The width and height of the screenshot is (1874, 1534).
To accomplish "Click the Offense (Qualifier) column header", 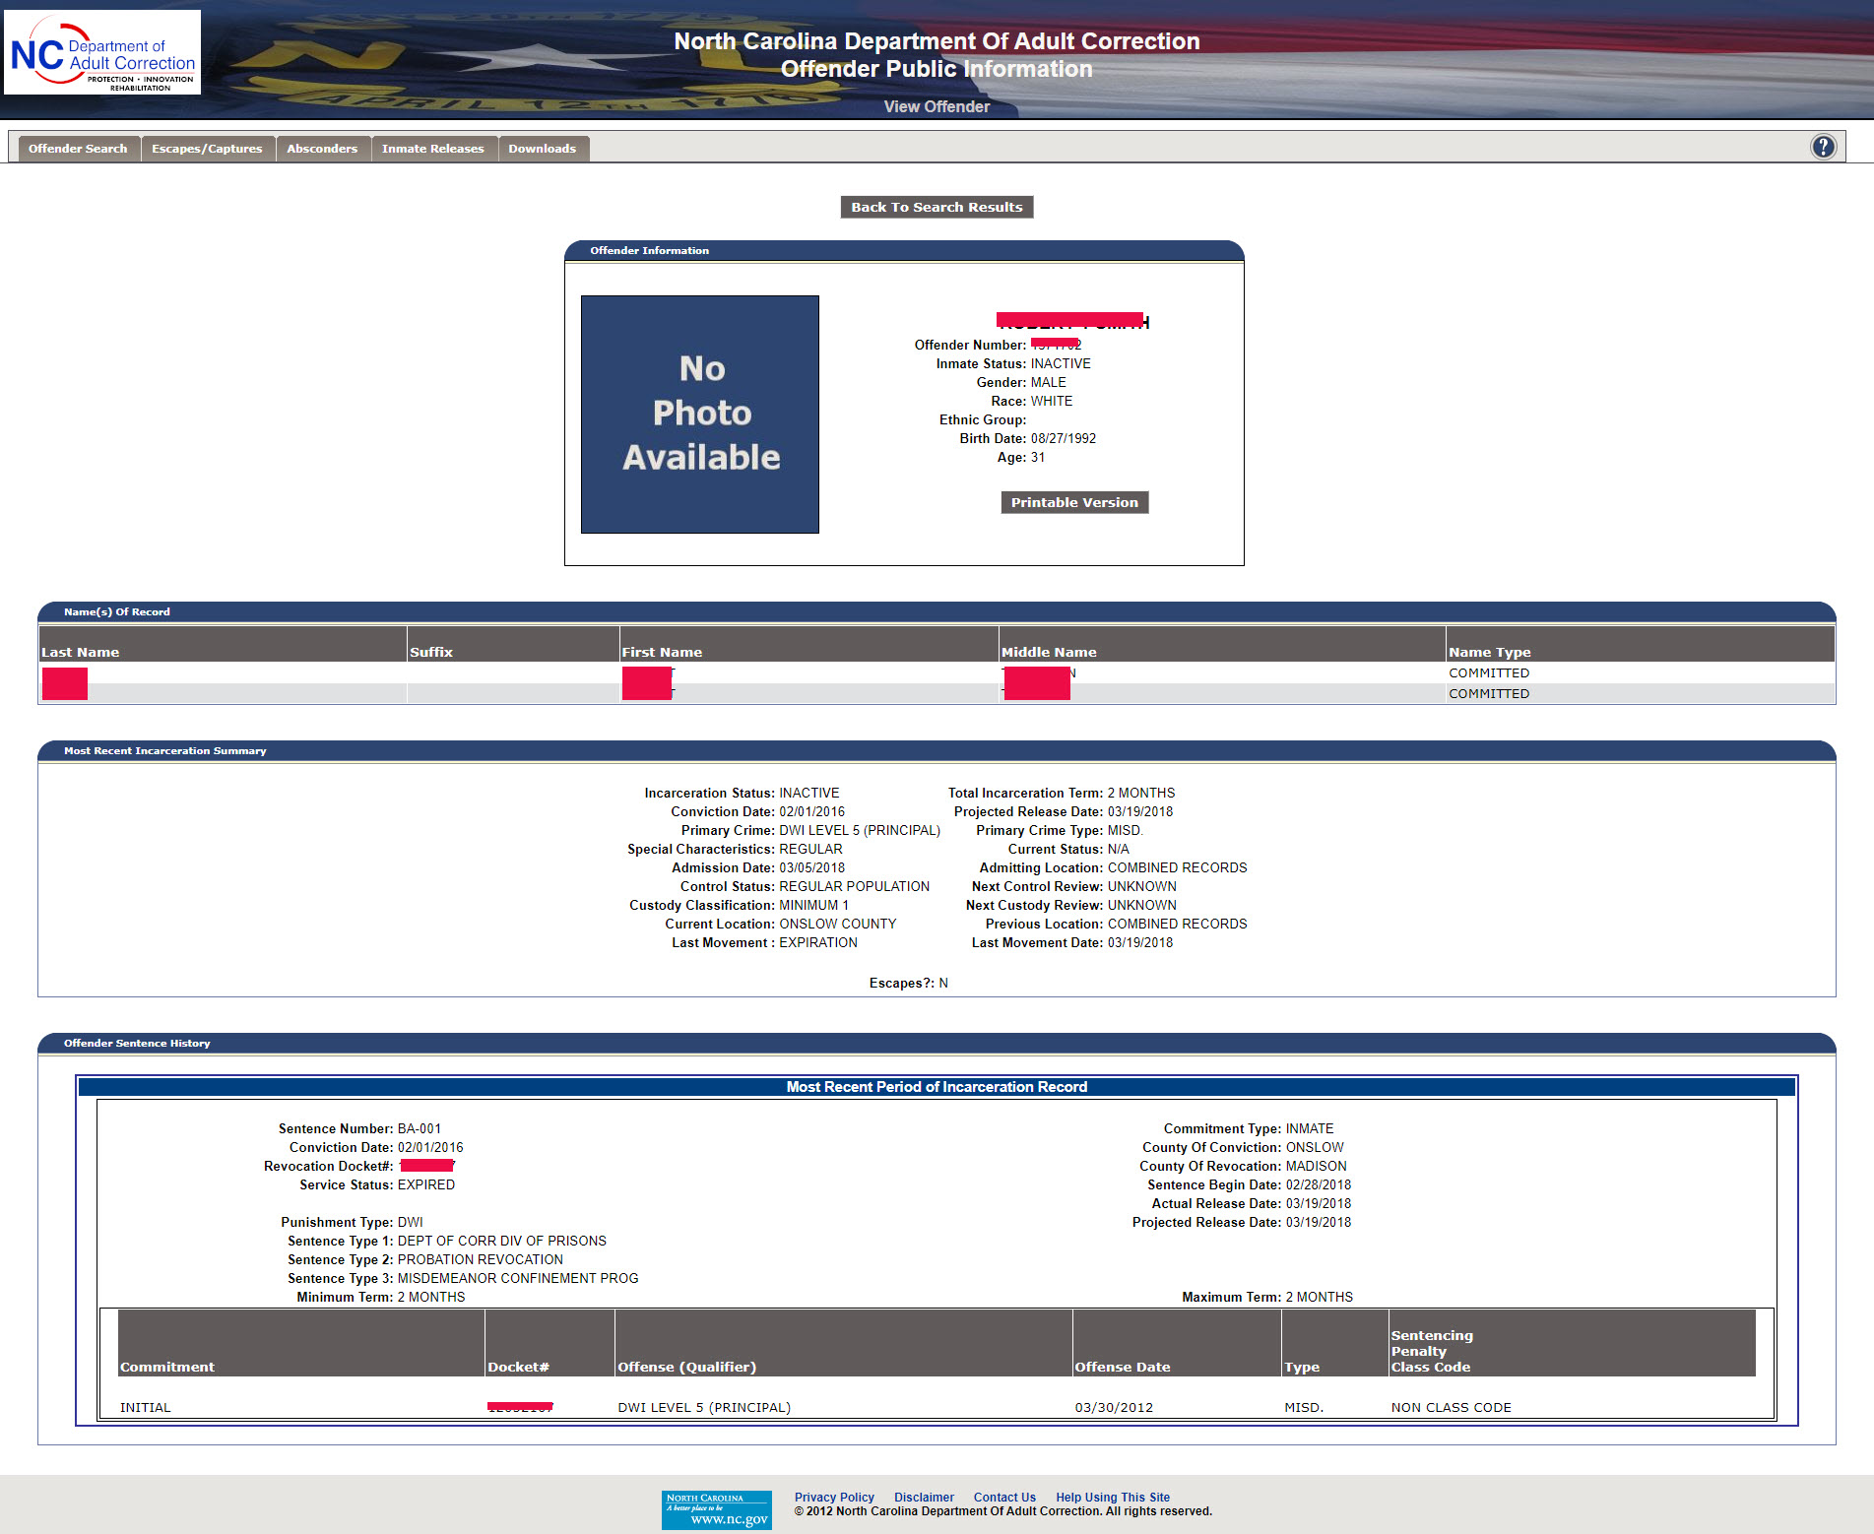I will click(686, 1367).
